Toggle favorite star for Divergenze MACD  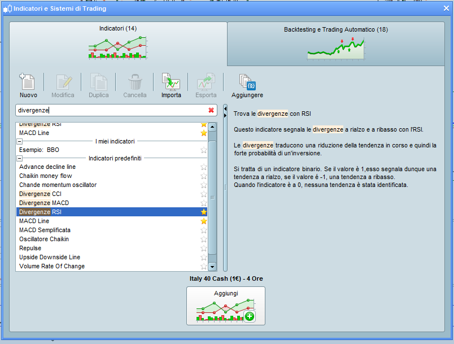click(x=204, y=203)
